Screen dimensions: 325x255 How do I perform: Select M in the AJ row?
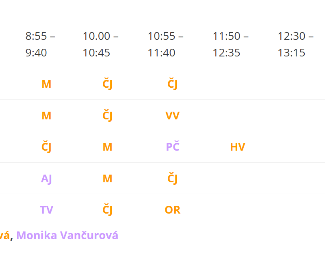click(107, 179)
